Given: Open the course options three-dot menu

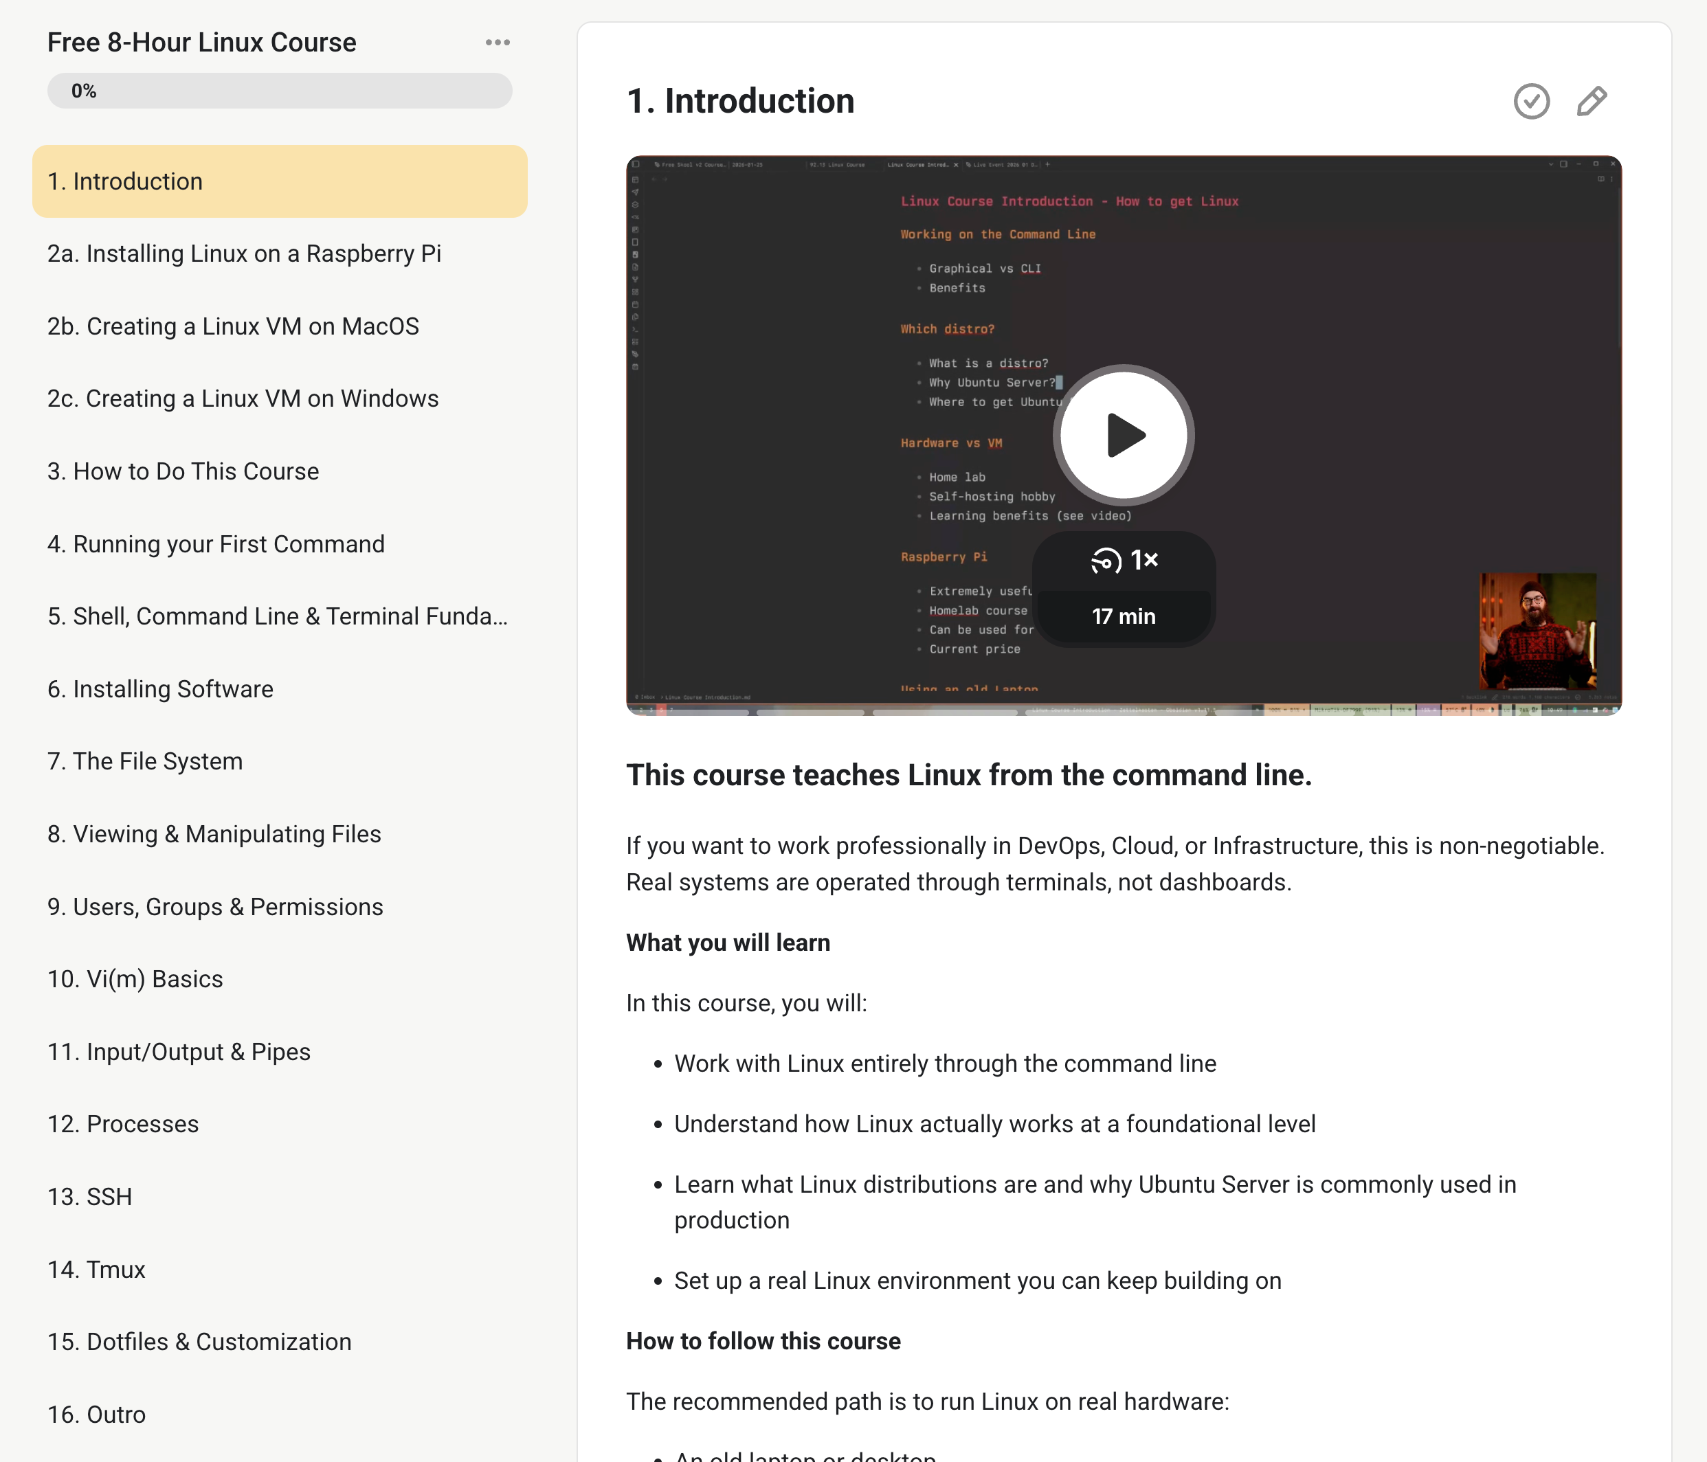Looking at the screenshot, I should 498,42.
